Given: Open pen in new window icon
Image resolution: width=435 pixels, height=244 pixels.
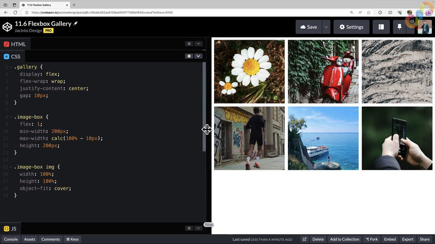Looking at the screenshot, I should pyautogui.click(x=304, y=239).
